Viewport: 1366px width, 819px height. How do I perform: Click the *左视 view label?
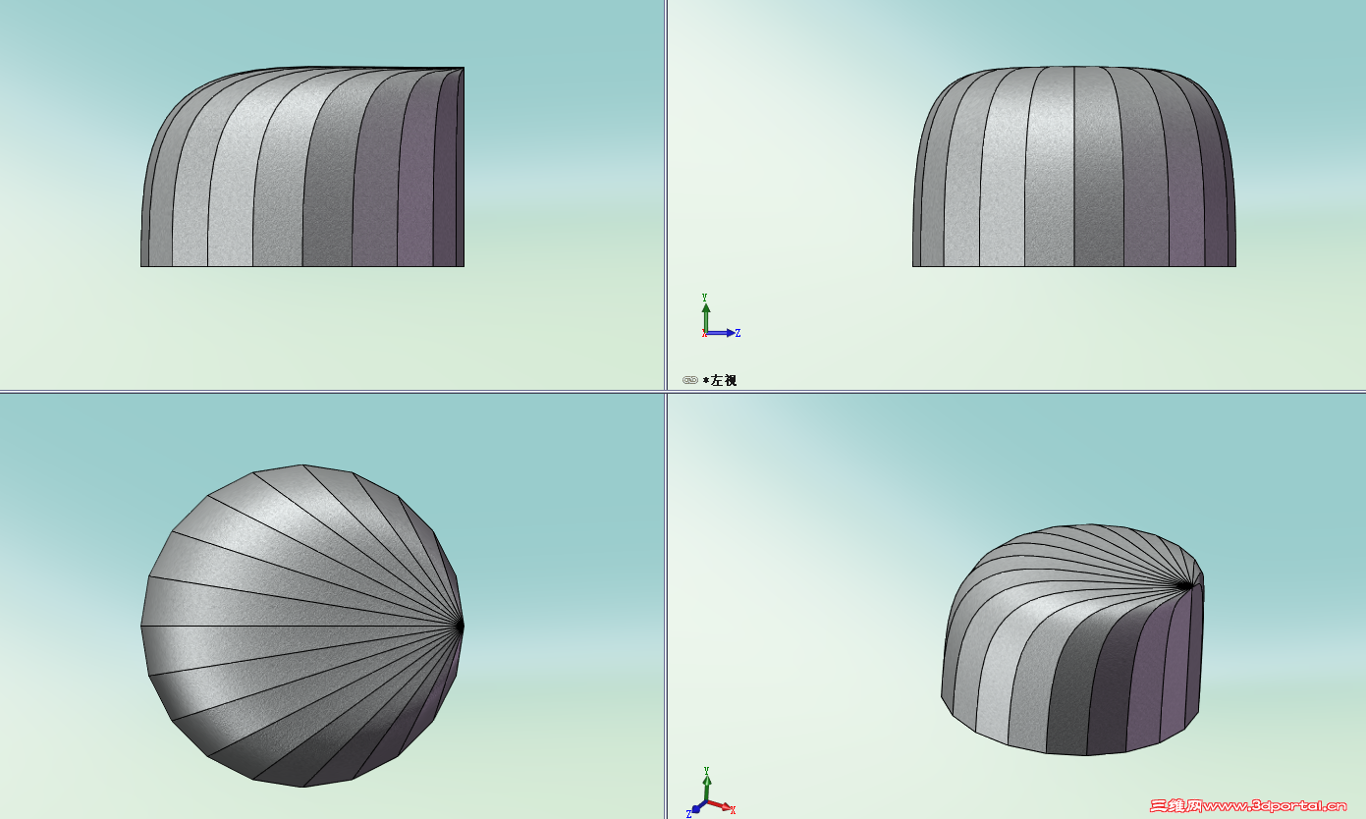pos(720,380)
